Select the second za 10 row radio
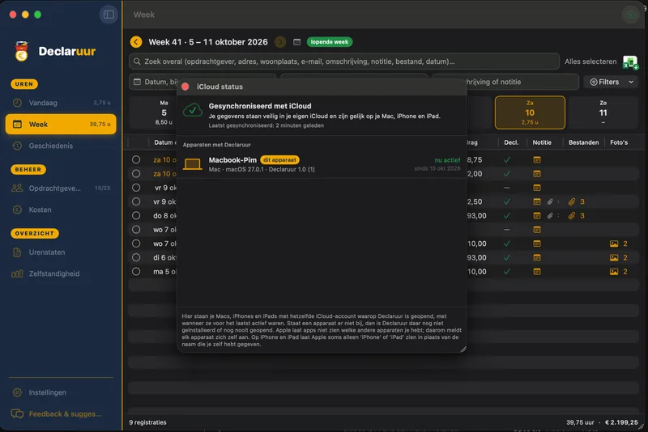 point(136,174)
